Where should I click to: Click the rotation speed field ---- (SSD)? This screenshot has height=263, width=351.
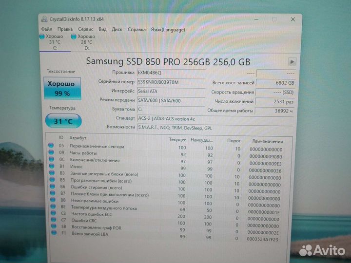tap(275, 93)
